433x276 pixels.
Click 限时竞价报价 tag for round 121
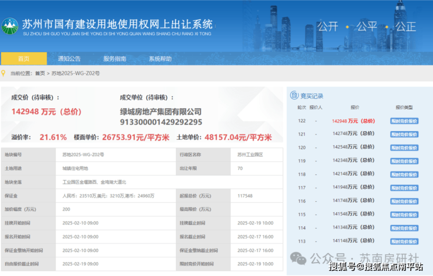pyautogui.click(x=404, y=134)
